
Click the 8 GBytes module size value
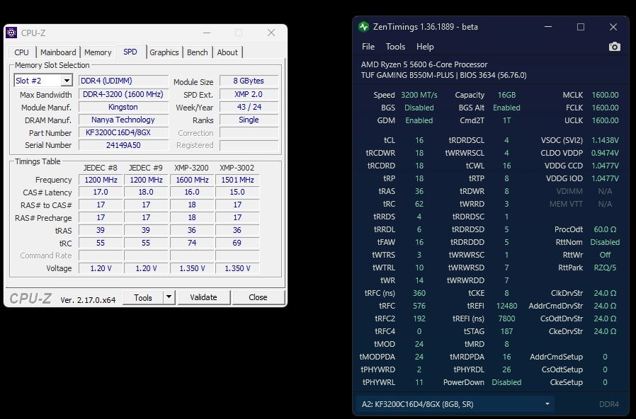pos(249,81)
